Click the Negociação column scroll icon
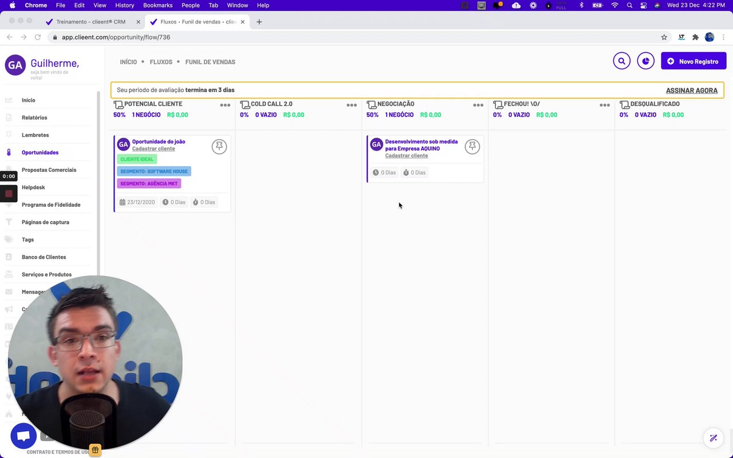Image resolution: width=733 pixels, height=458 pixels. [x=372, y=105]
